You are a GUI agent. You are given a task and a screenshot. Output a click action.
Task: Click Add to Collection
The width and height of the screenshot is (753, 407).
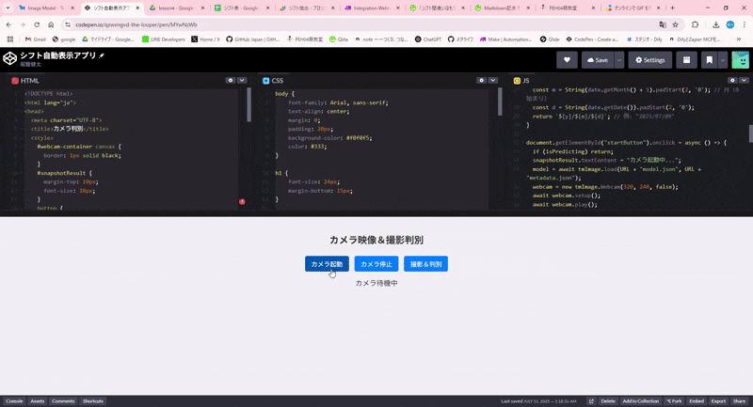pyautogui.click(x=641, y=401)
